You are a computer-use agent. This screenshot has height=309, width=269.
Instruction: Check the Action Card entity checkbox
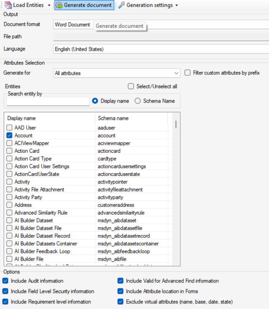coord(9,151)
